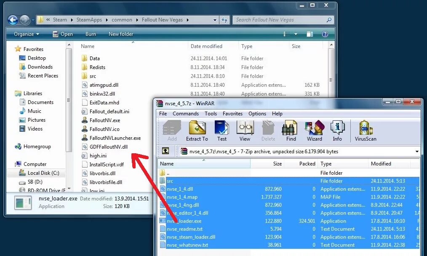Viewport: 427px width, 256px height.
Task: Open the View tool in WinRAR
Action: click(x=245, y=131)
